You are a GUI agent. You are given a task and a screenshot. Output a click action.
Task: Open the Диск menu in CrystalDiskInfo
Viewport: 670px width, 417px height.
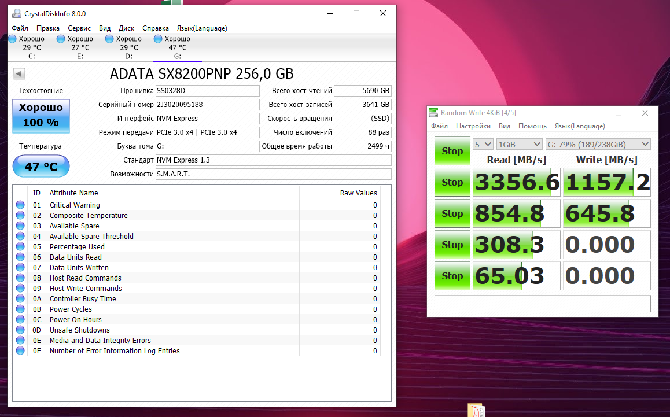pyautogui.click(x=127, y=28)
